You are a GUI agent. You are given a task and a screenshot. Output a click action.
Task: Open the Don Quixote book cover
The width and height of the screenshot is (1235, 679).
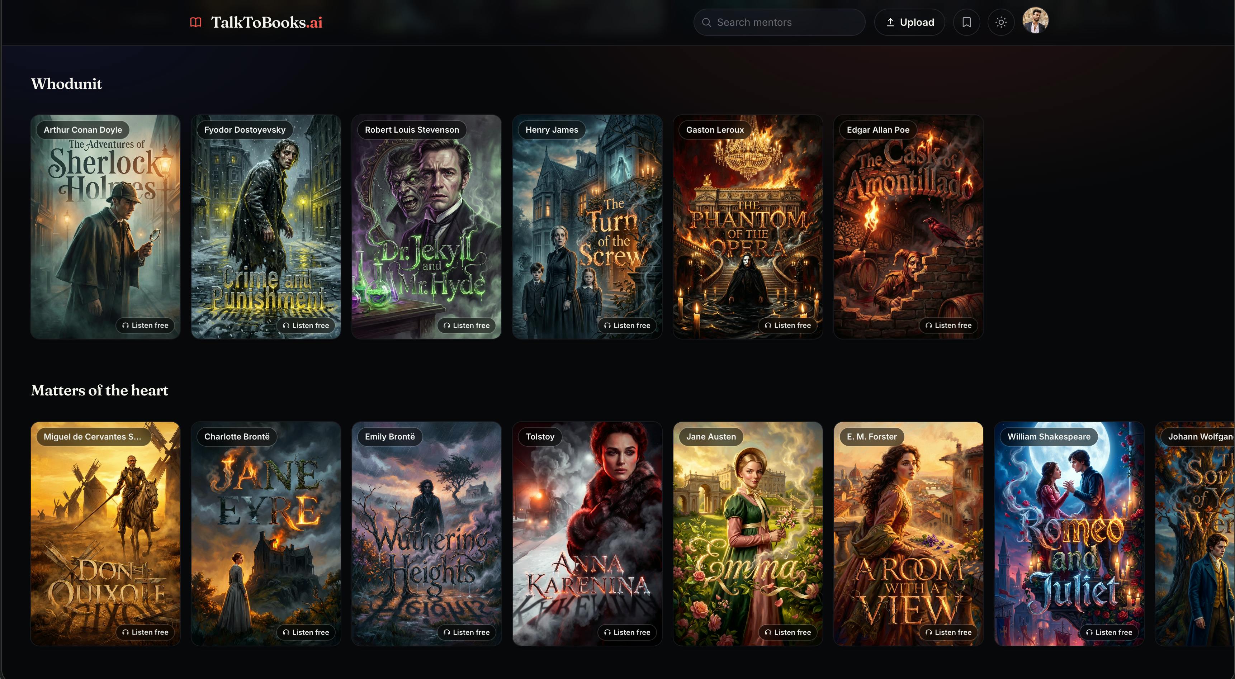(x=105, y=534)
